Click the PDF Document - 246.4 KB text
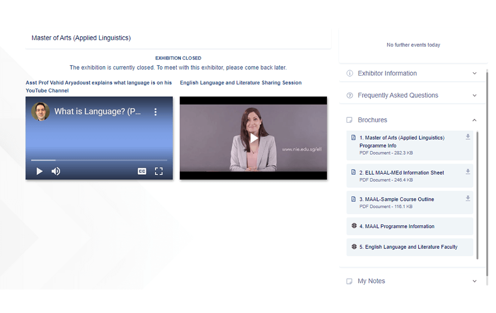Image resolution: width=496 pixels, height=313 pixels. click(x=386, y=180)
